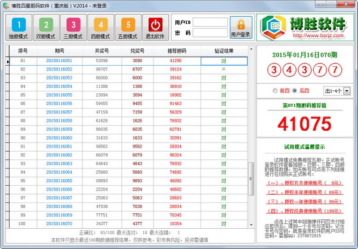Click draw number 86035 in row 89
The height and width of the screenshot is (249, 358).
click(102, 130)
